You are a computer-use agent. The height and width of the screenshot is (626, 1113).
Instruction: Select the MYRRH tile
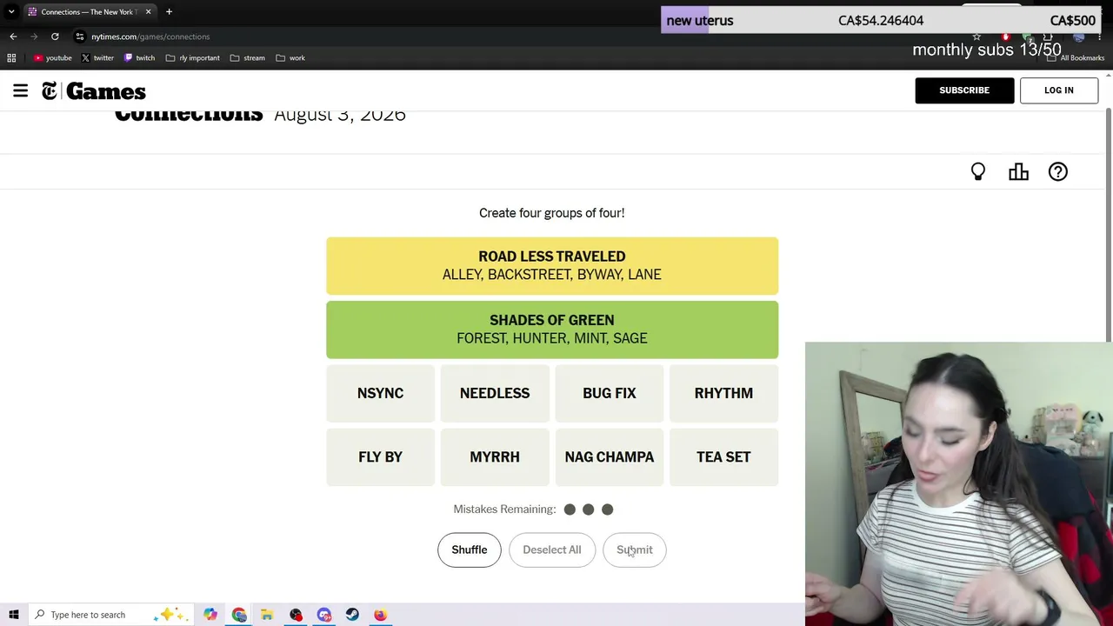click(495, 456)
